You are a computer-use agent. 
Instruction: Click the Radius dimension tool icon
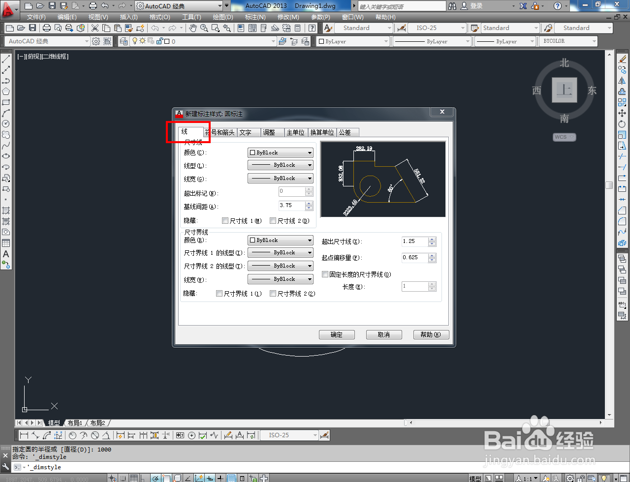click(72, 435)
